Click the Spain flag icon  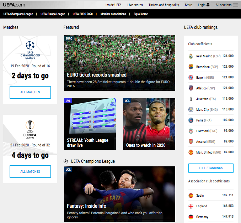pos(191,196)
